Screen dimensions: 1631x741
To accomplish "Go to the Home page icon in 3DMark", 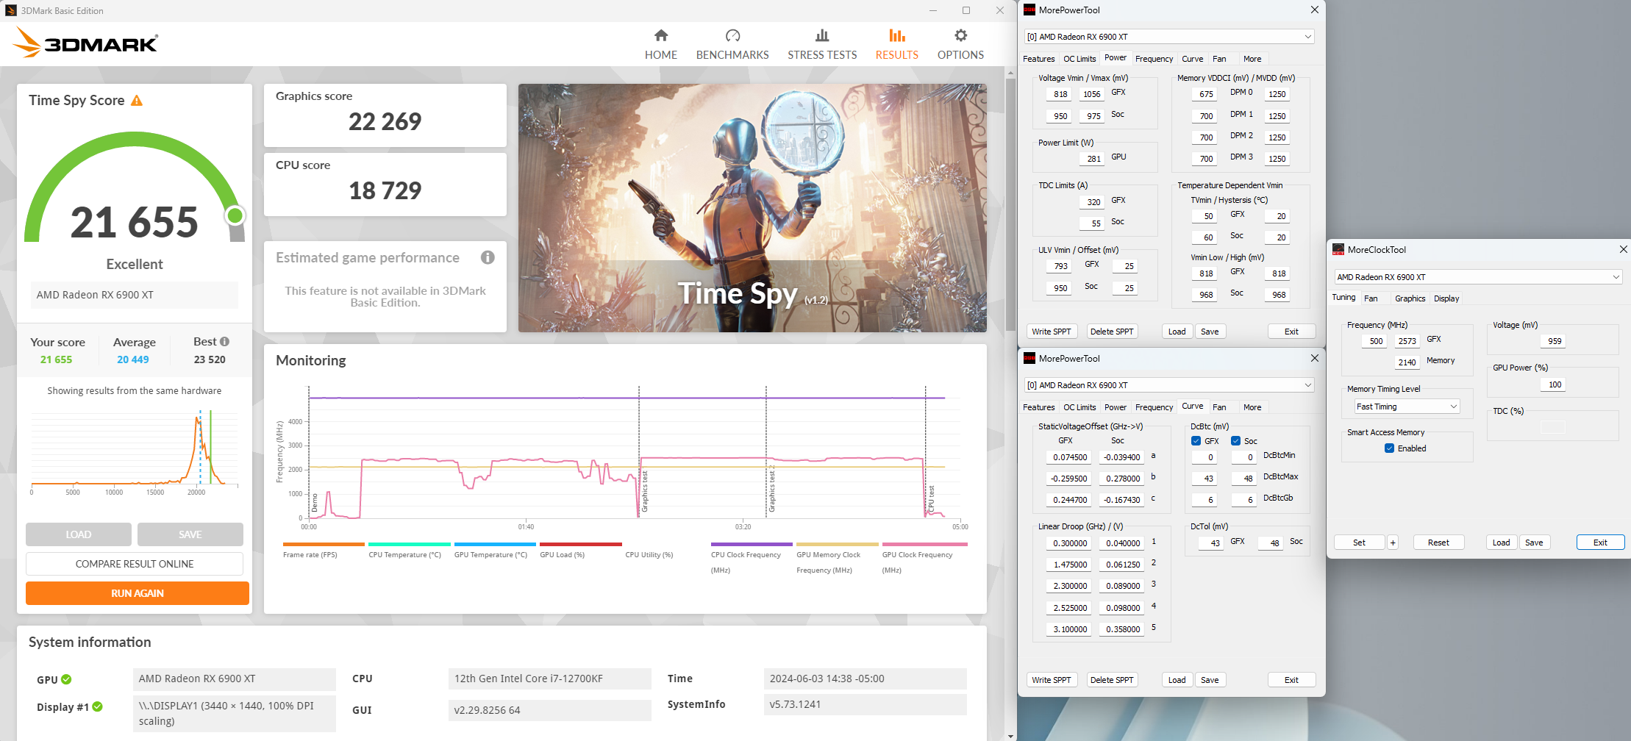I will point(661,35).
